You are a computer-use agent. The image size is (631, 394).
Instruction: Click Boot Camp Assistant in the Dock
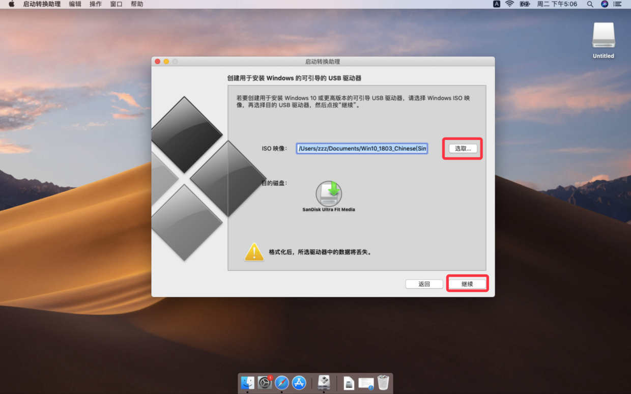(324, 383)
